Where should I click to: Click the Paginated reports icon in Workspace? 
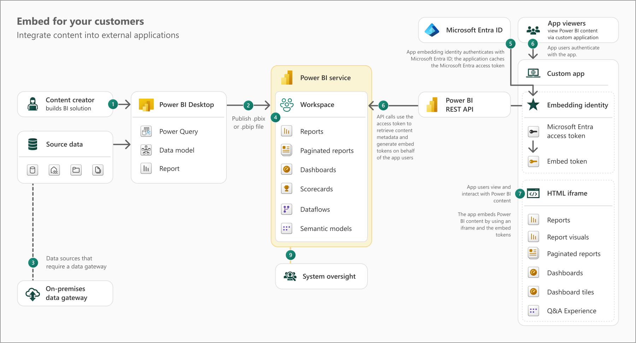[x=287, y=150]
